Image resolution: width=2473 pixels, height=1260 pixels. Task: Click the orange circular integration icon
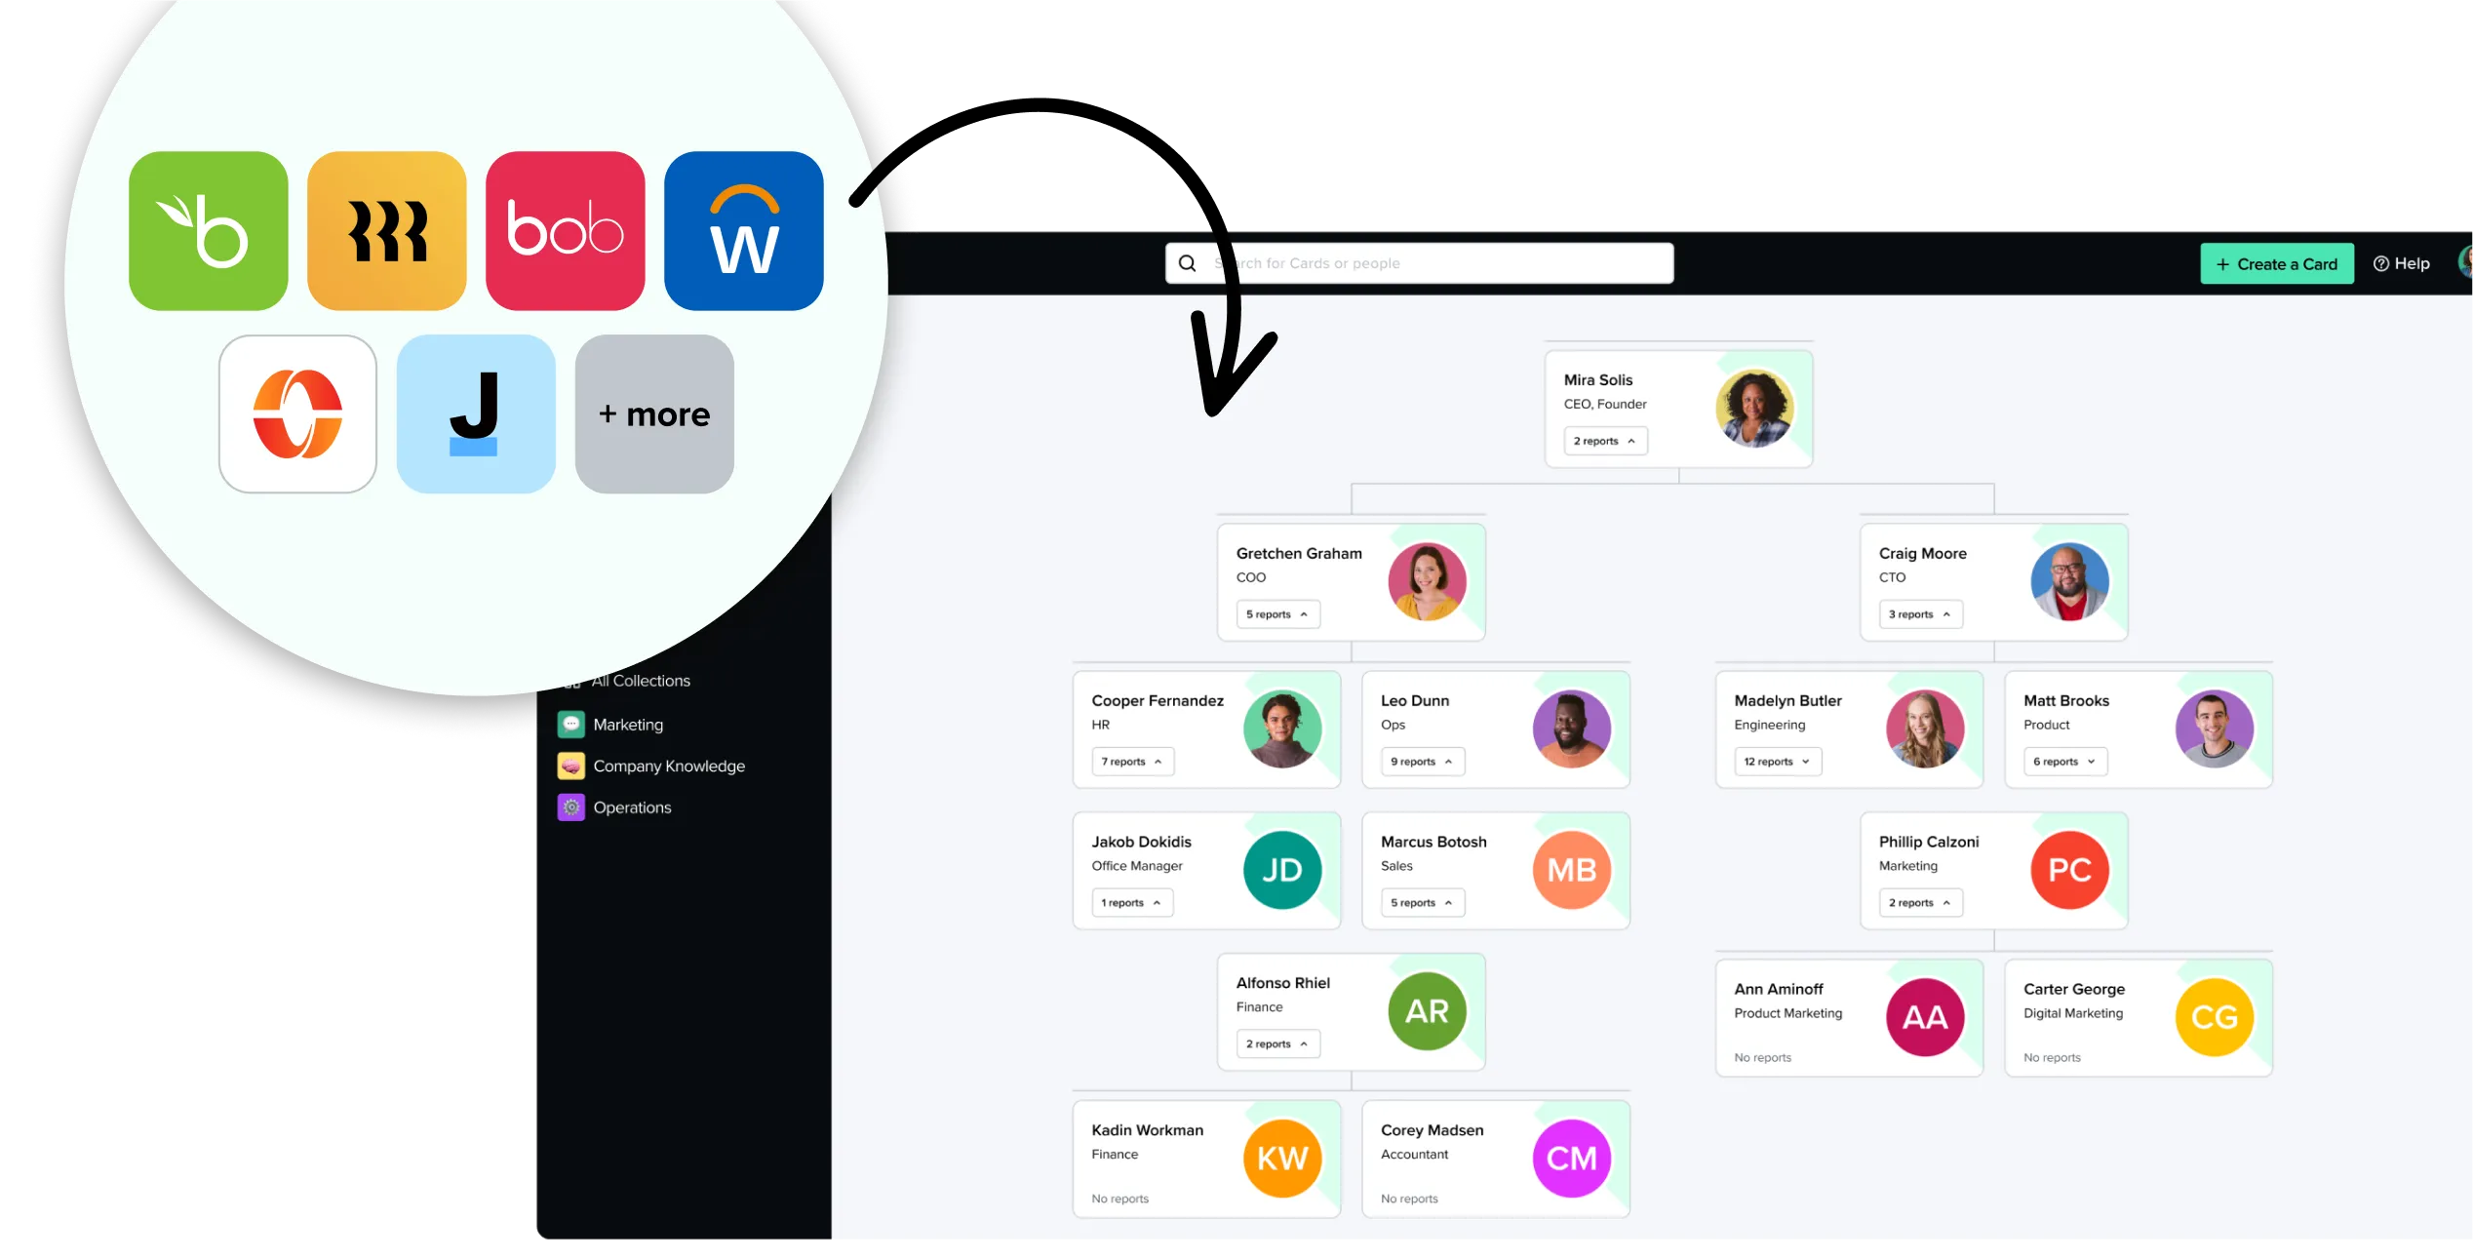[x=296, y=413]
